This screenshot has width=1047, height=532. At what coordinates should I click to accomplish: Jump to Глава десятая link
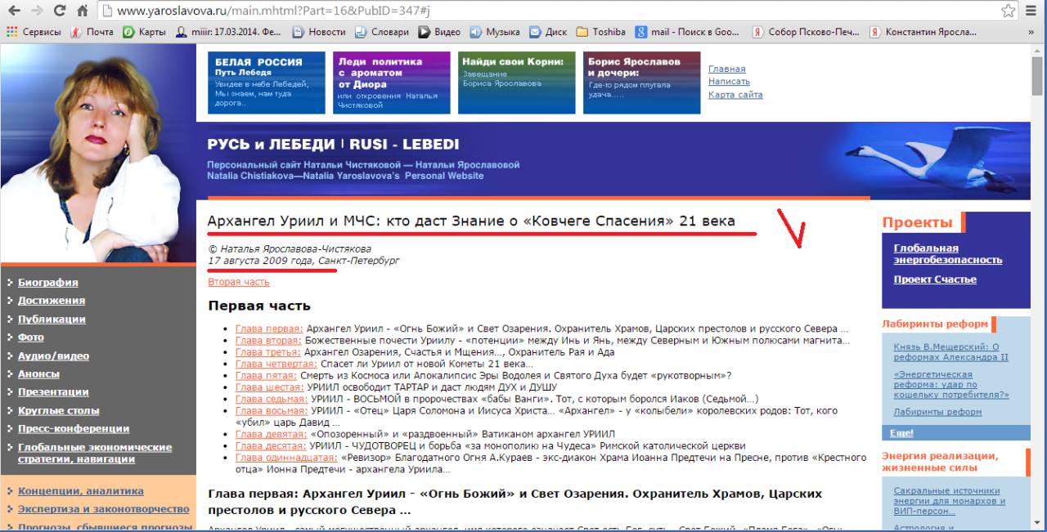coord(271,446)
